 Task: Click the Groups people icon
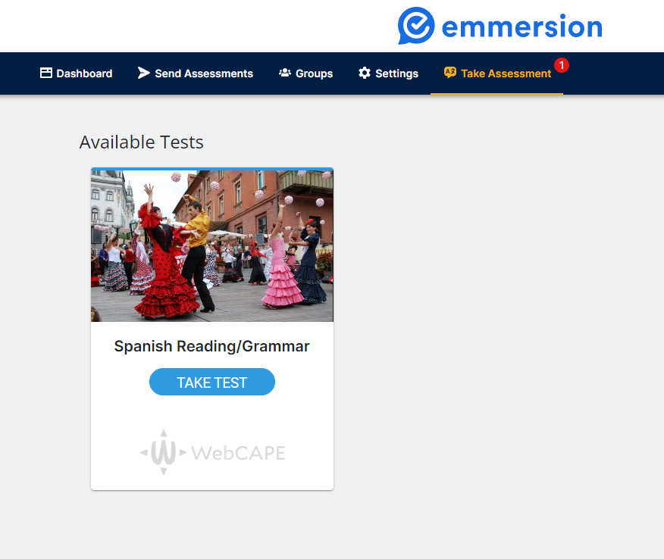[284, 73]
